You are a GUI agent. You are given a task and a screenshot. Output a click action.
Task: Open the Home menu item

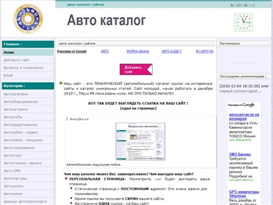click(x=28, y=52)
